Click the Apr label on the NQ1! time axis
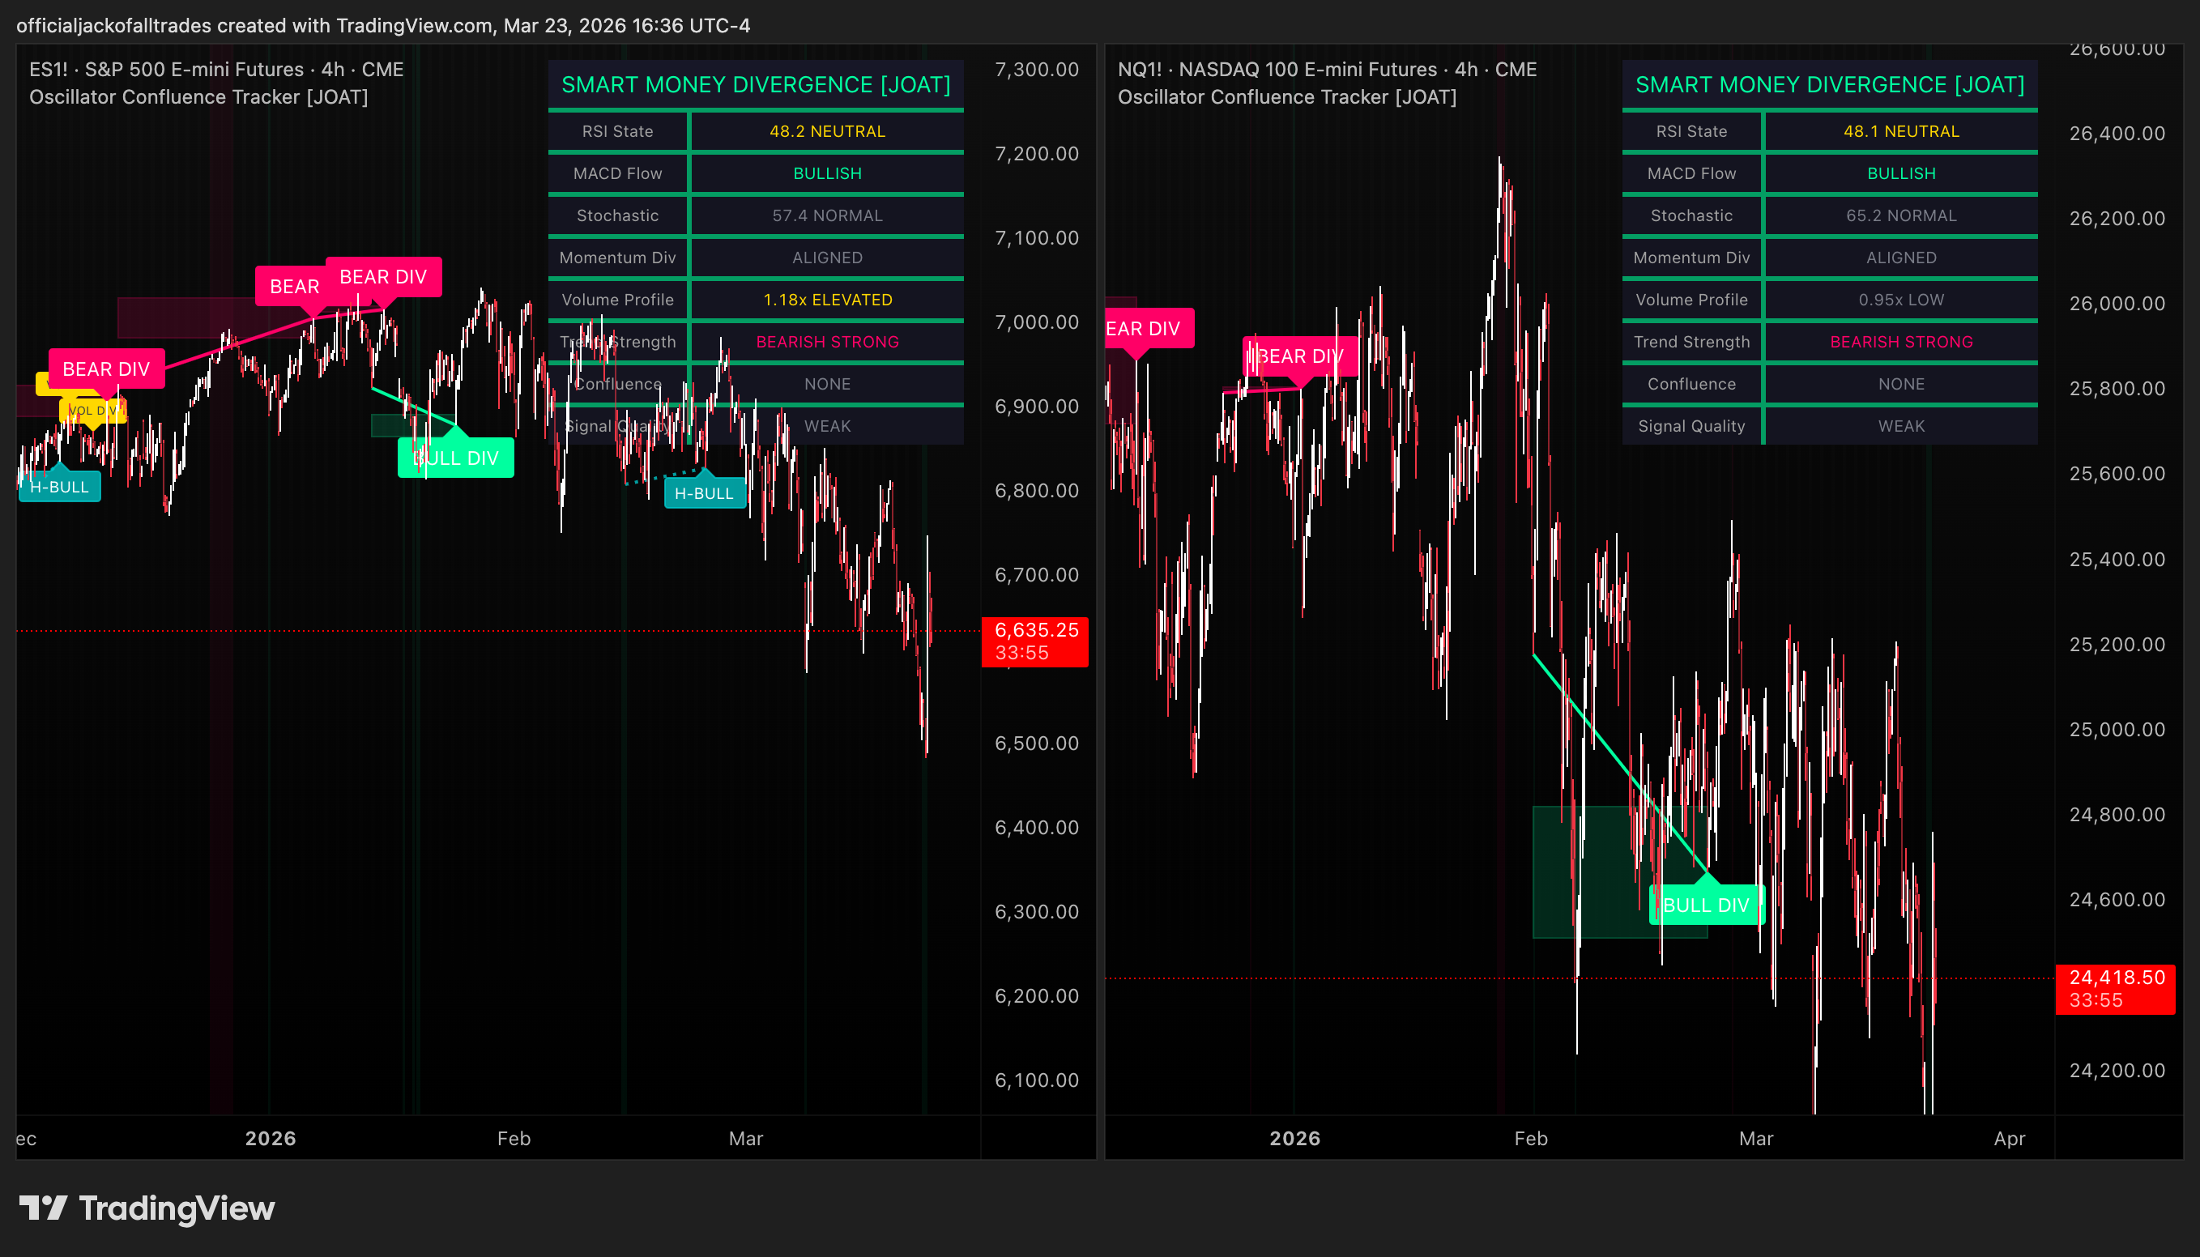Viewport: 2200px width, 1257px height. [2009, 1139]
